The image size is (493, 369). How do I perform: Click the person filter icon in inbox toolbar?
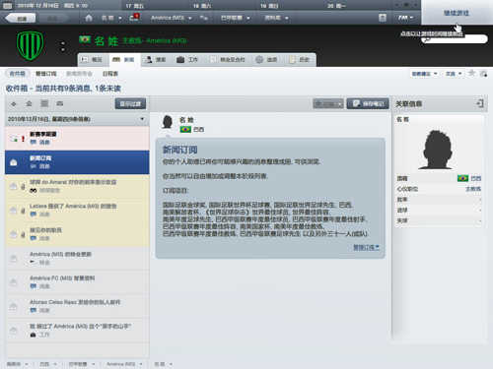coord(29,103)
